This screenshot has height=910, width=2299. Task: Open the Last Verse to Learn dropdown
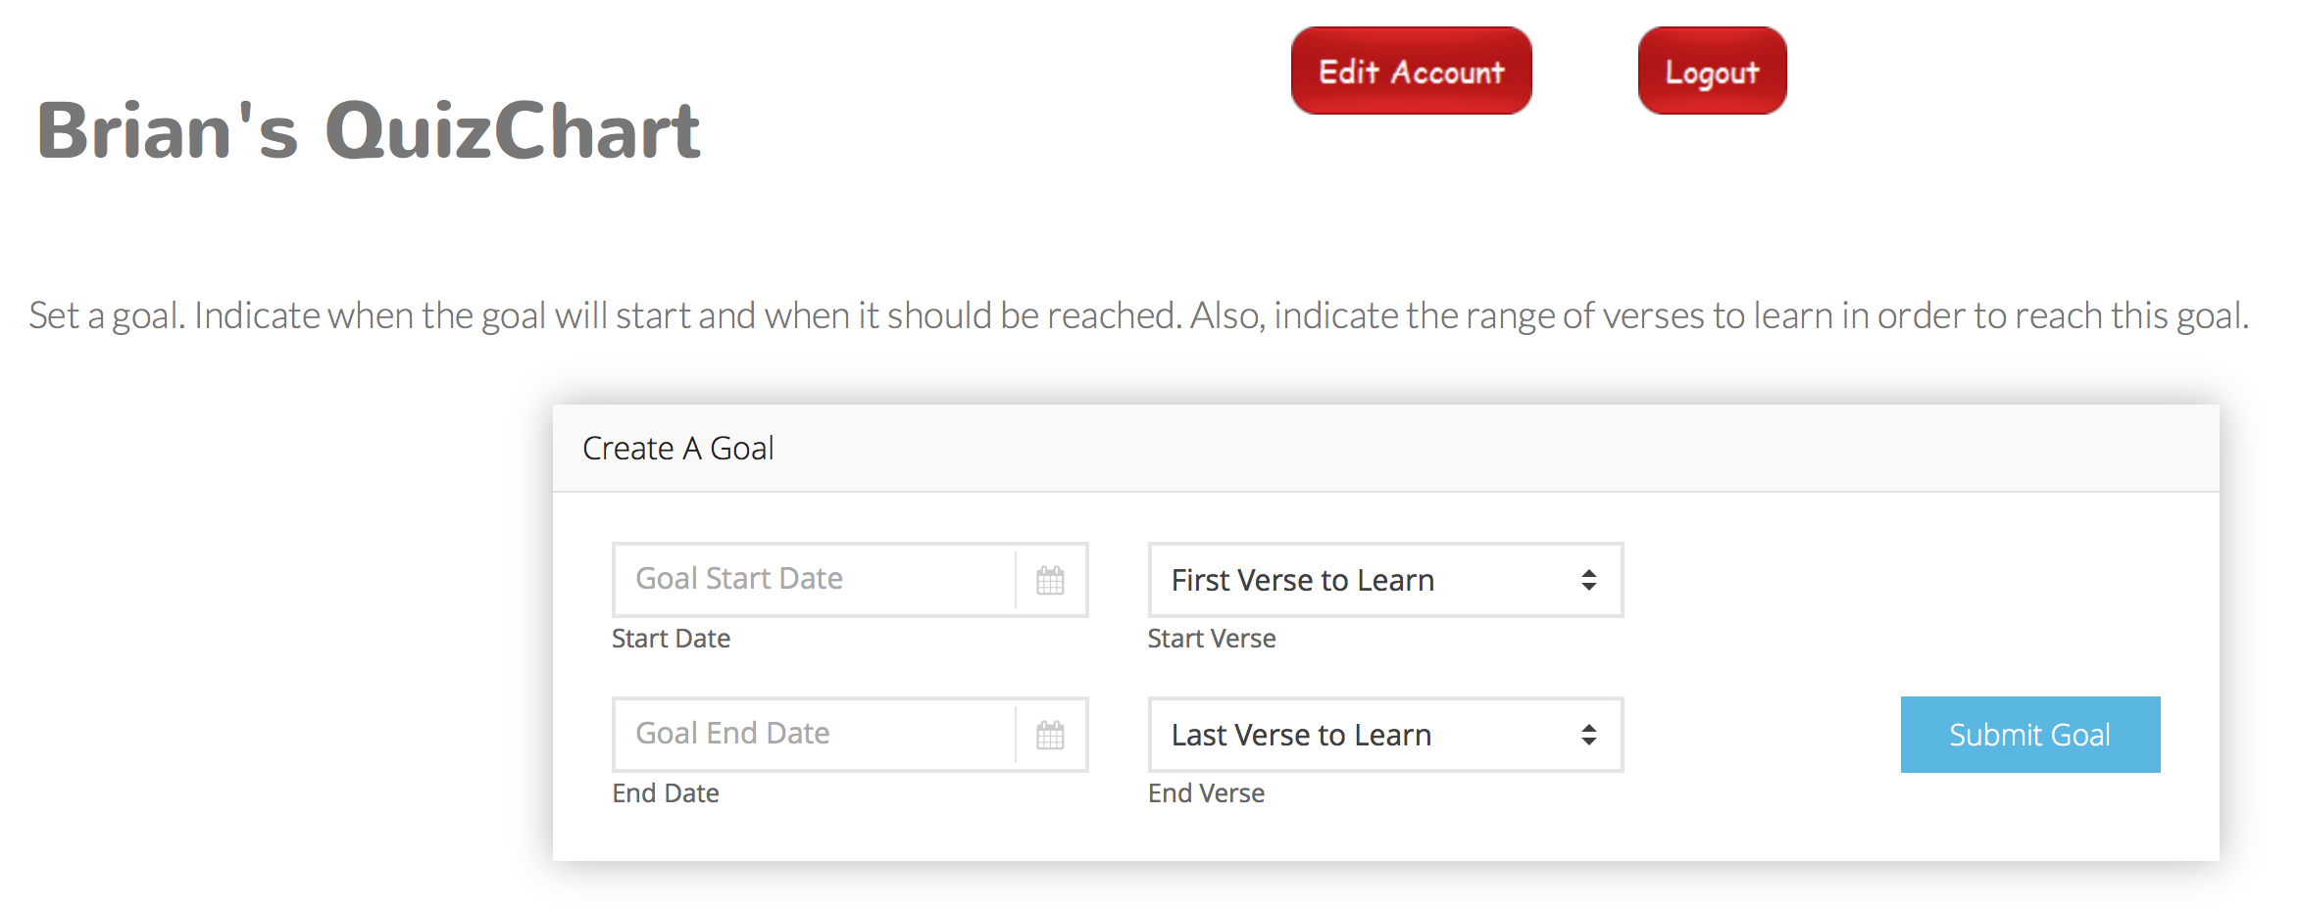tap(1384, 735)
